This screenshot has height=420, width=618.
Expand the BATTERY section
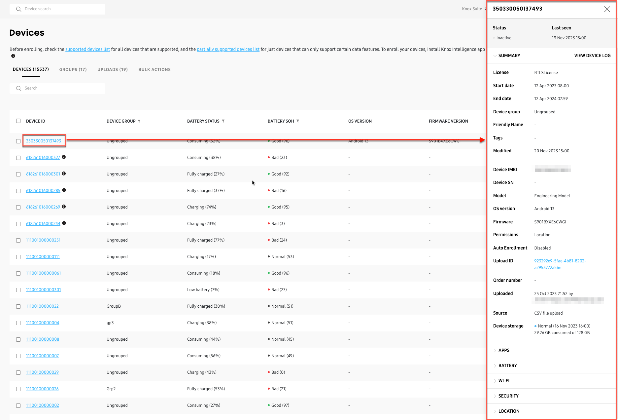[505, 365]
